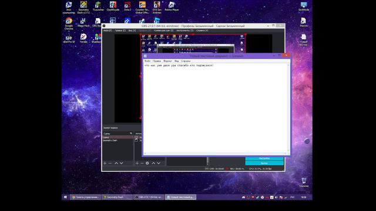Remove selected source with minus button

tap(142, 163)
